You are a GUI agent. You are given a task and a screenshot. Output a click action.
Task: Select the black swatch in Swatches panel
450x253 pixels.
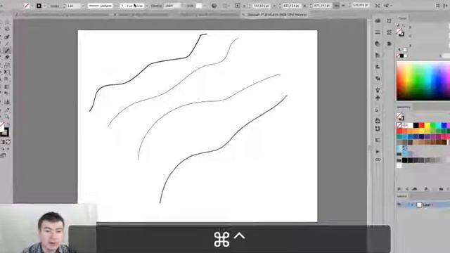416,125
